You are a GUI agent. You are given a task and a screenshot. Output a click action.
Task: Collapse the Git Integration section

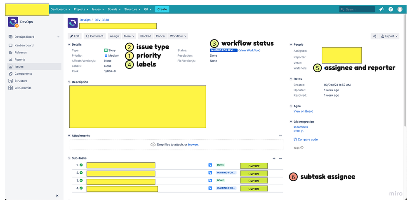[x=291, y=122]
